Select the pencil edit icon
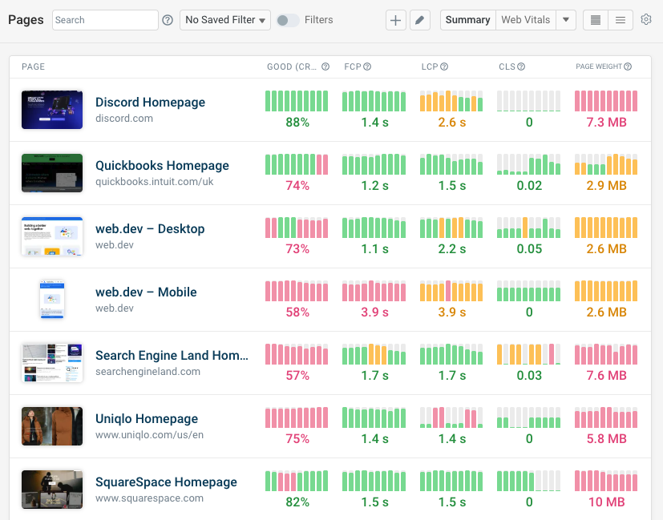The image size is (663, 520). click(419, 20)
